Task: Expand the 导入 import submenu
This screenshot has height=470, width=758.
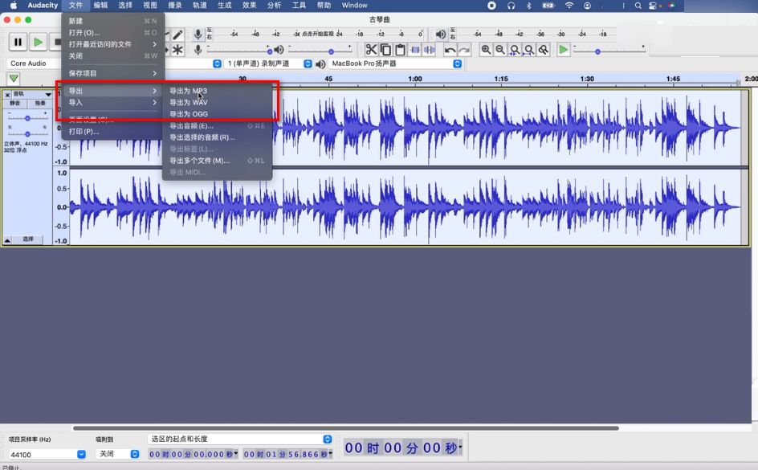Action: point(113,103)
